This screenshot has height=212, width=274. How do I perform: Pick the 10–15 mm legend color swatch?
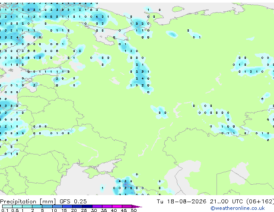point(57,206)
